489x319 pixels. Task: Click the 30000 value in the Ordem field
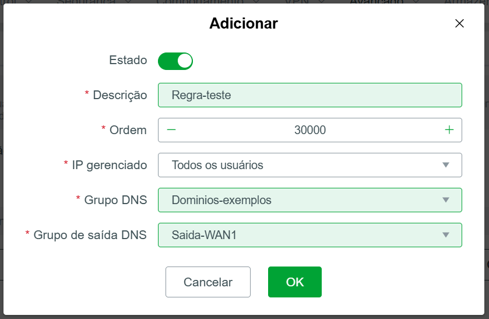(310, 130)
